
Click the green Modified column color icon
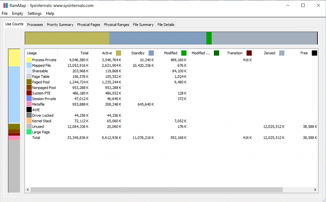point(184,53)
